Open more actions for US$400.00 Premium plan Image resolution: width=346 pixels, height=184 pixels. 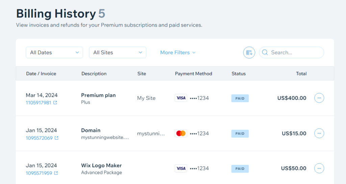(319, 98)
